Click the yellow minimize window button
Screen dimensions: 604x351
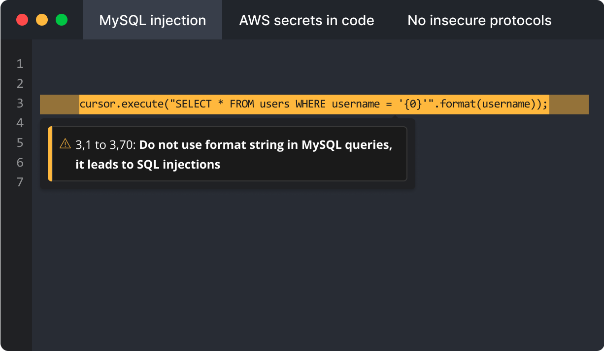42,20
